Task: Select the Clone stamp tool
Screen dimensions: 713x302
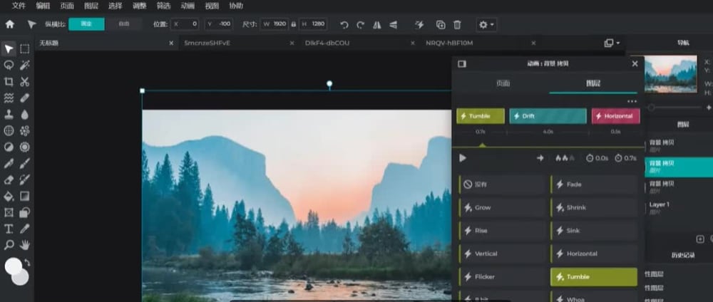Action: [x=9, y=115]
